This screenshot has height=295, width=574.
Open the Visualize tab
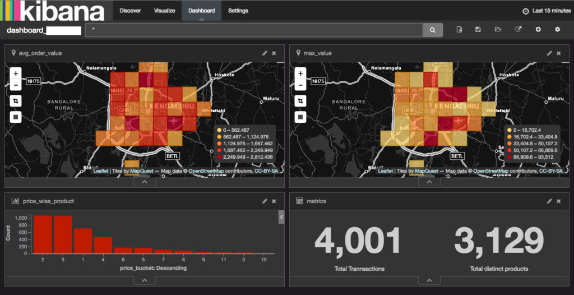[x=164, y=11]
